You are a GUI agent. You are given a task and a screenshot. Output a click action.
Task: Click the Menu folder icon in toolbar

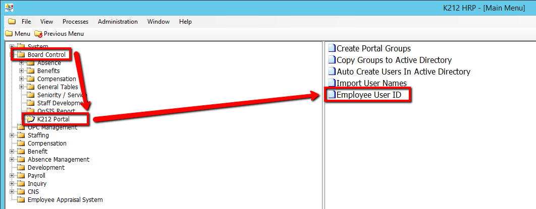pos(9,34)
